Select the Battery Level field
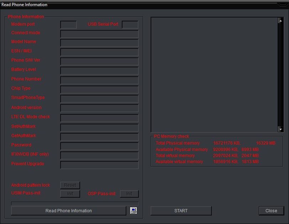 tap(99, 71)
